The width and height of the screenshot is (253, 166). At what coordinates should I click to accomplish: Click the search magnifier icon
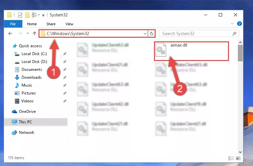pyautogui.click(x=234, y=33)
